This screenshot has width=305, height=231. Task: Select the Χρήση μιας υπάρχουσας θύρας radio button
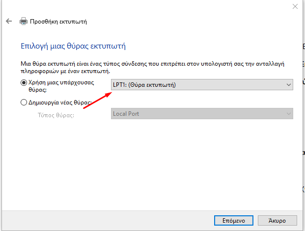point(24,83)
